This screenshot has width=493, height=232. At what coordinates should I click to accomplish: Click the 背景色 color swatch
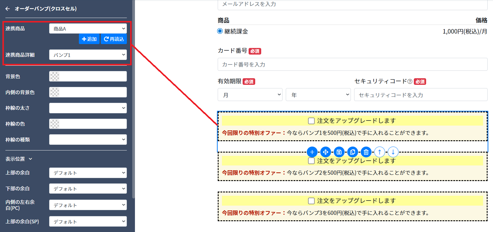(x=55, y=76)
